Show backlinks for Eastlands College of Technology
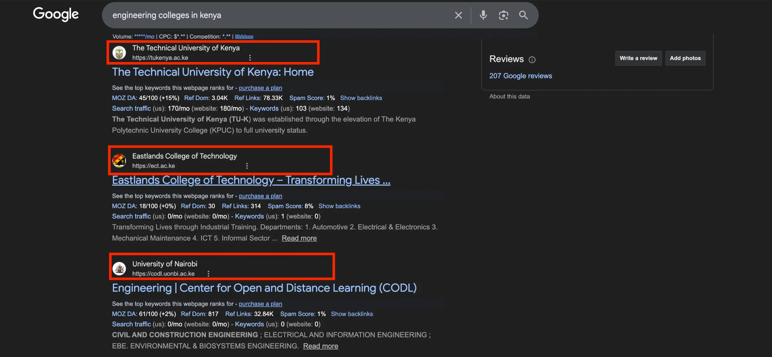Viewport: 772px width, 357px height. 339,206
